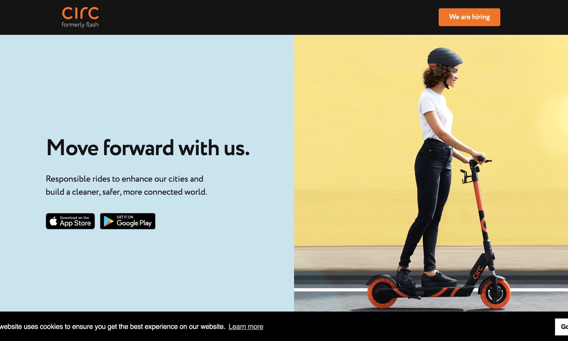Click the 'Move forward with us.' headline
Image resolution: width=568 pixels, height=341 pixels.
pyautogui.click(x=148, y=148)
